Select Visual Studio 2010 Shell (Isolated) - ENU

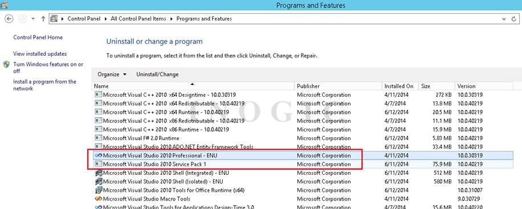pyautogui.click(x=163, y=181)
